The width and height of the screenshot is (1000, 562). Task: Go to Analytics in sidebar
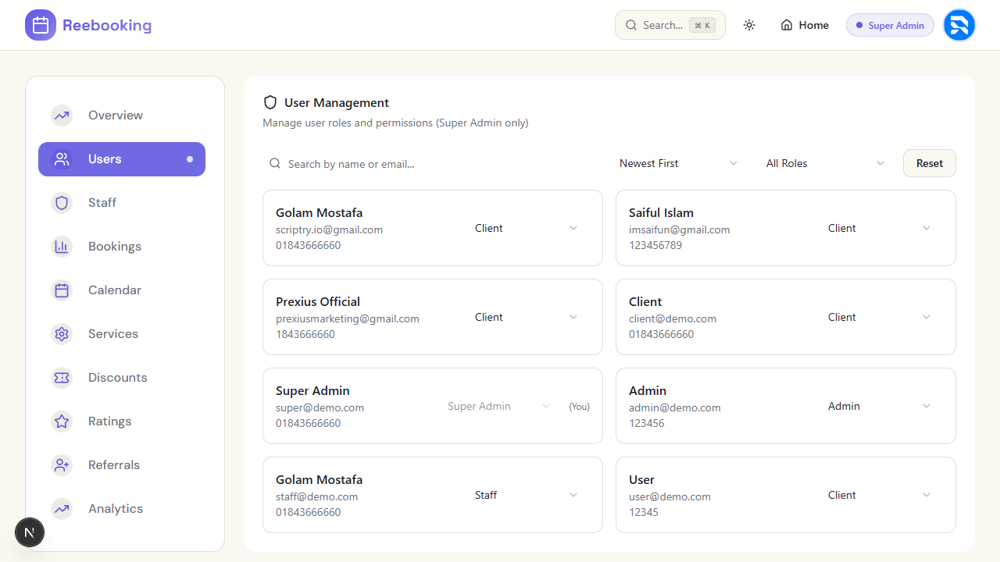[x=116, y=509]
